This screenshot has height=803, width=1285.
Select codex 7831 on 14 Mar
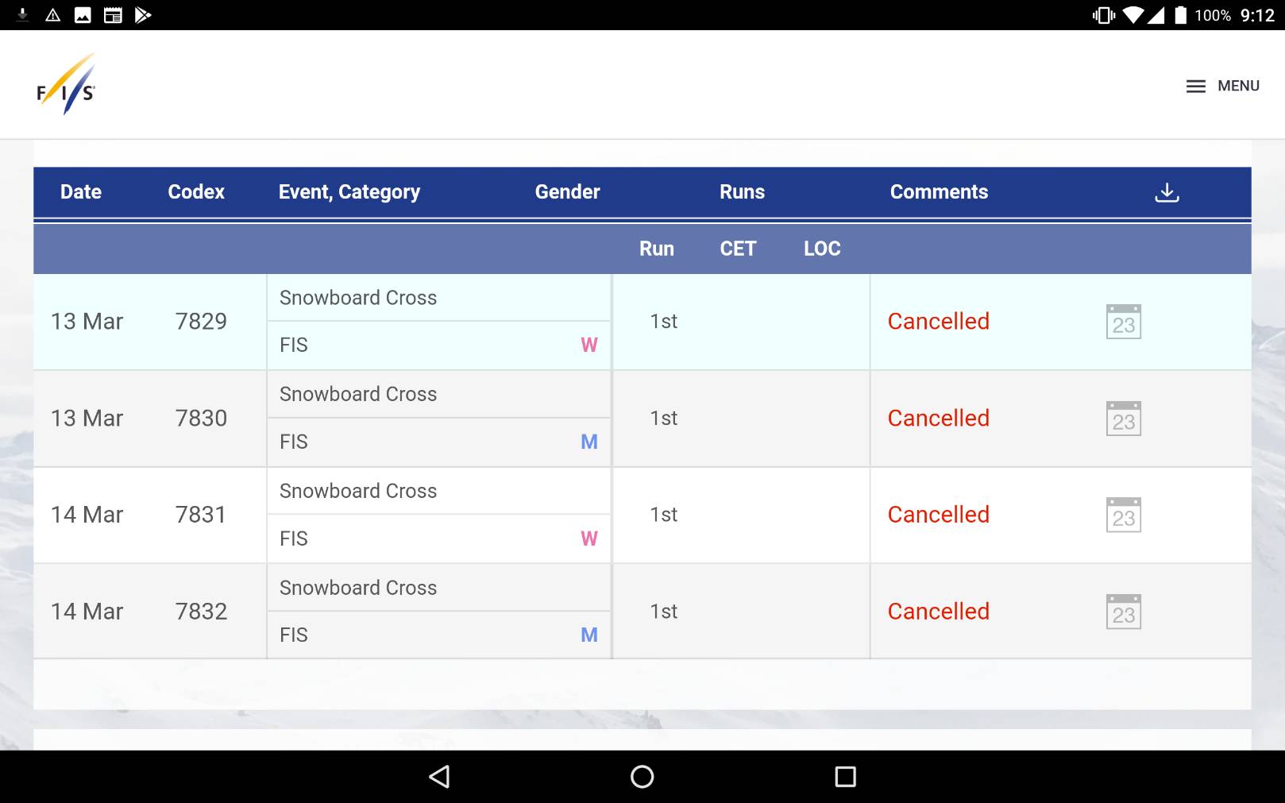click(x=201, y=515)
